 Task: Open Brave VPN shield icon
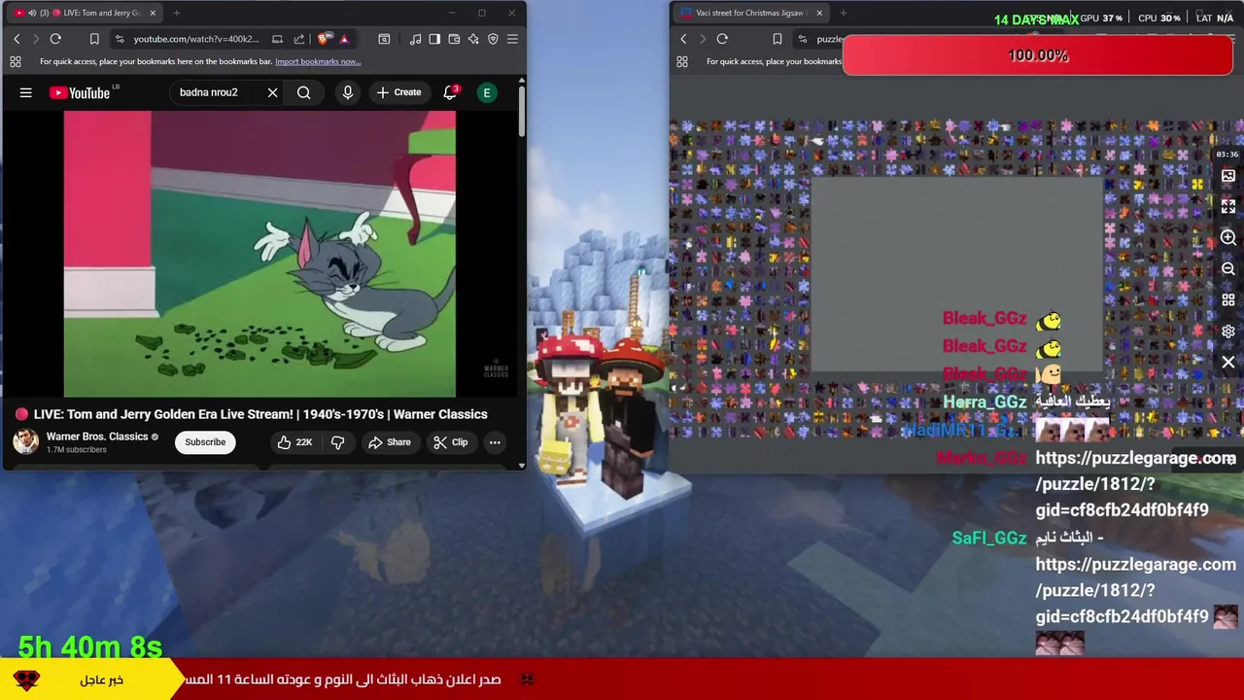pos(493,39)
